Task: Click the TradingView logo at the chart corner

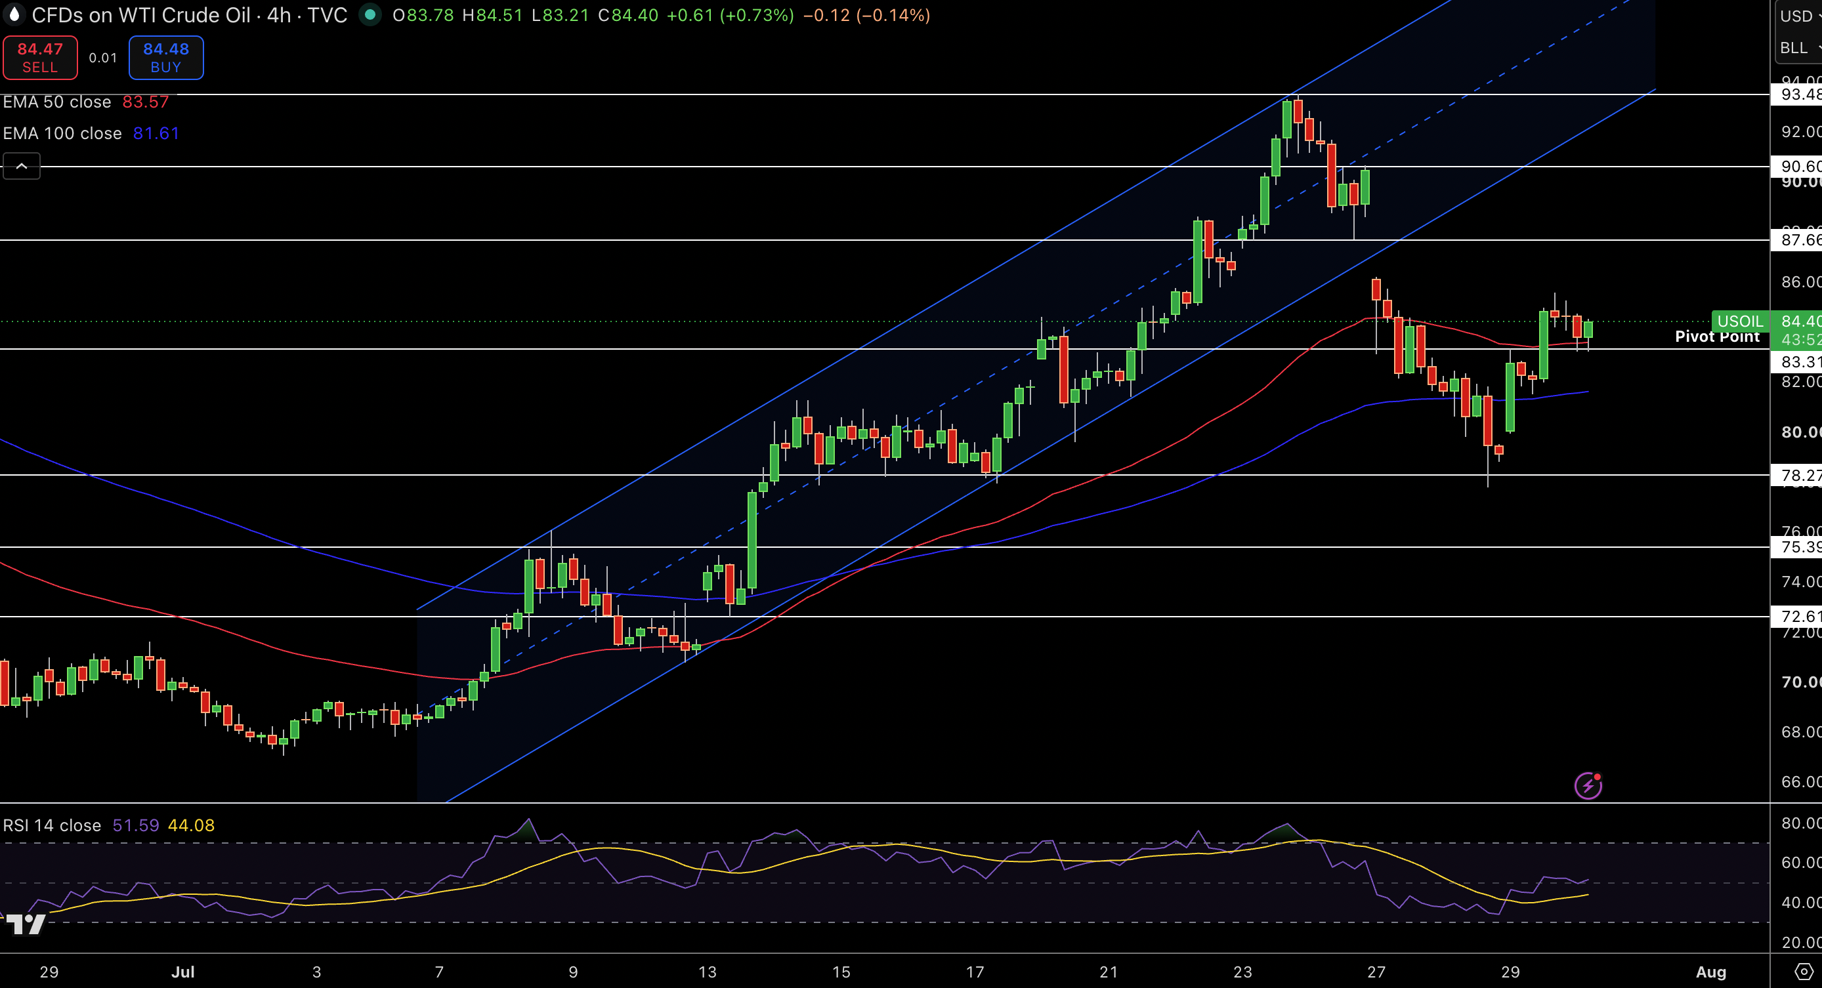Action: [x=26, y=924]
